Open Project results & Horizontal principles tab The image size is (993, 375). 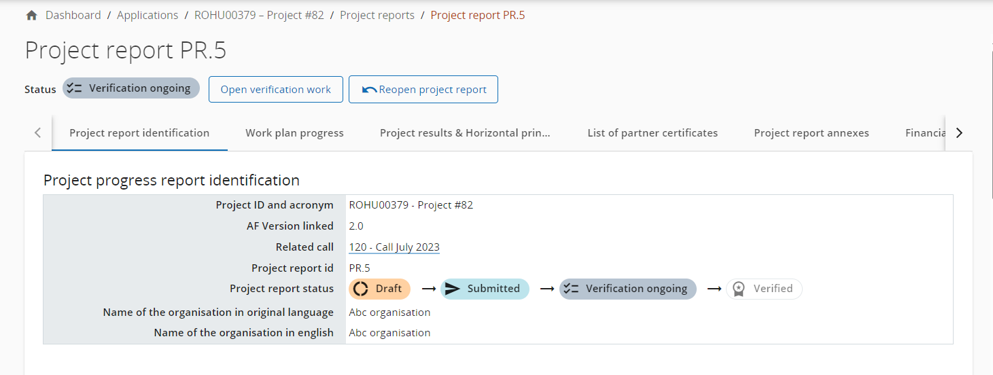(465, 133)
